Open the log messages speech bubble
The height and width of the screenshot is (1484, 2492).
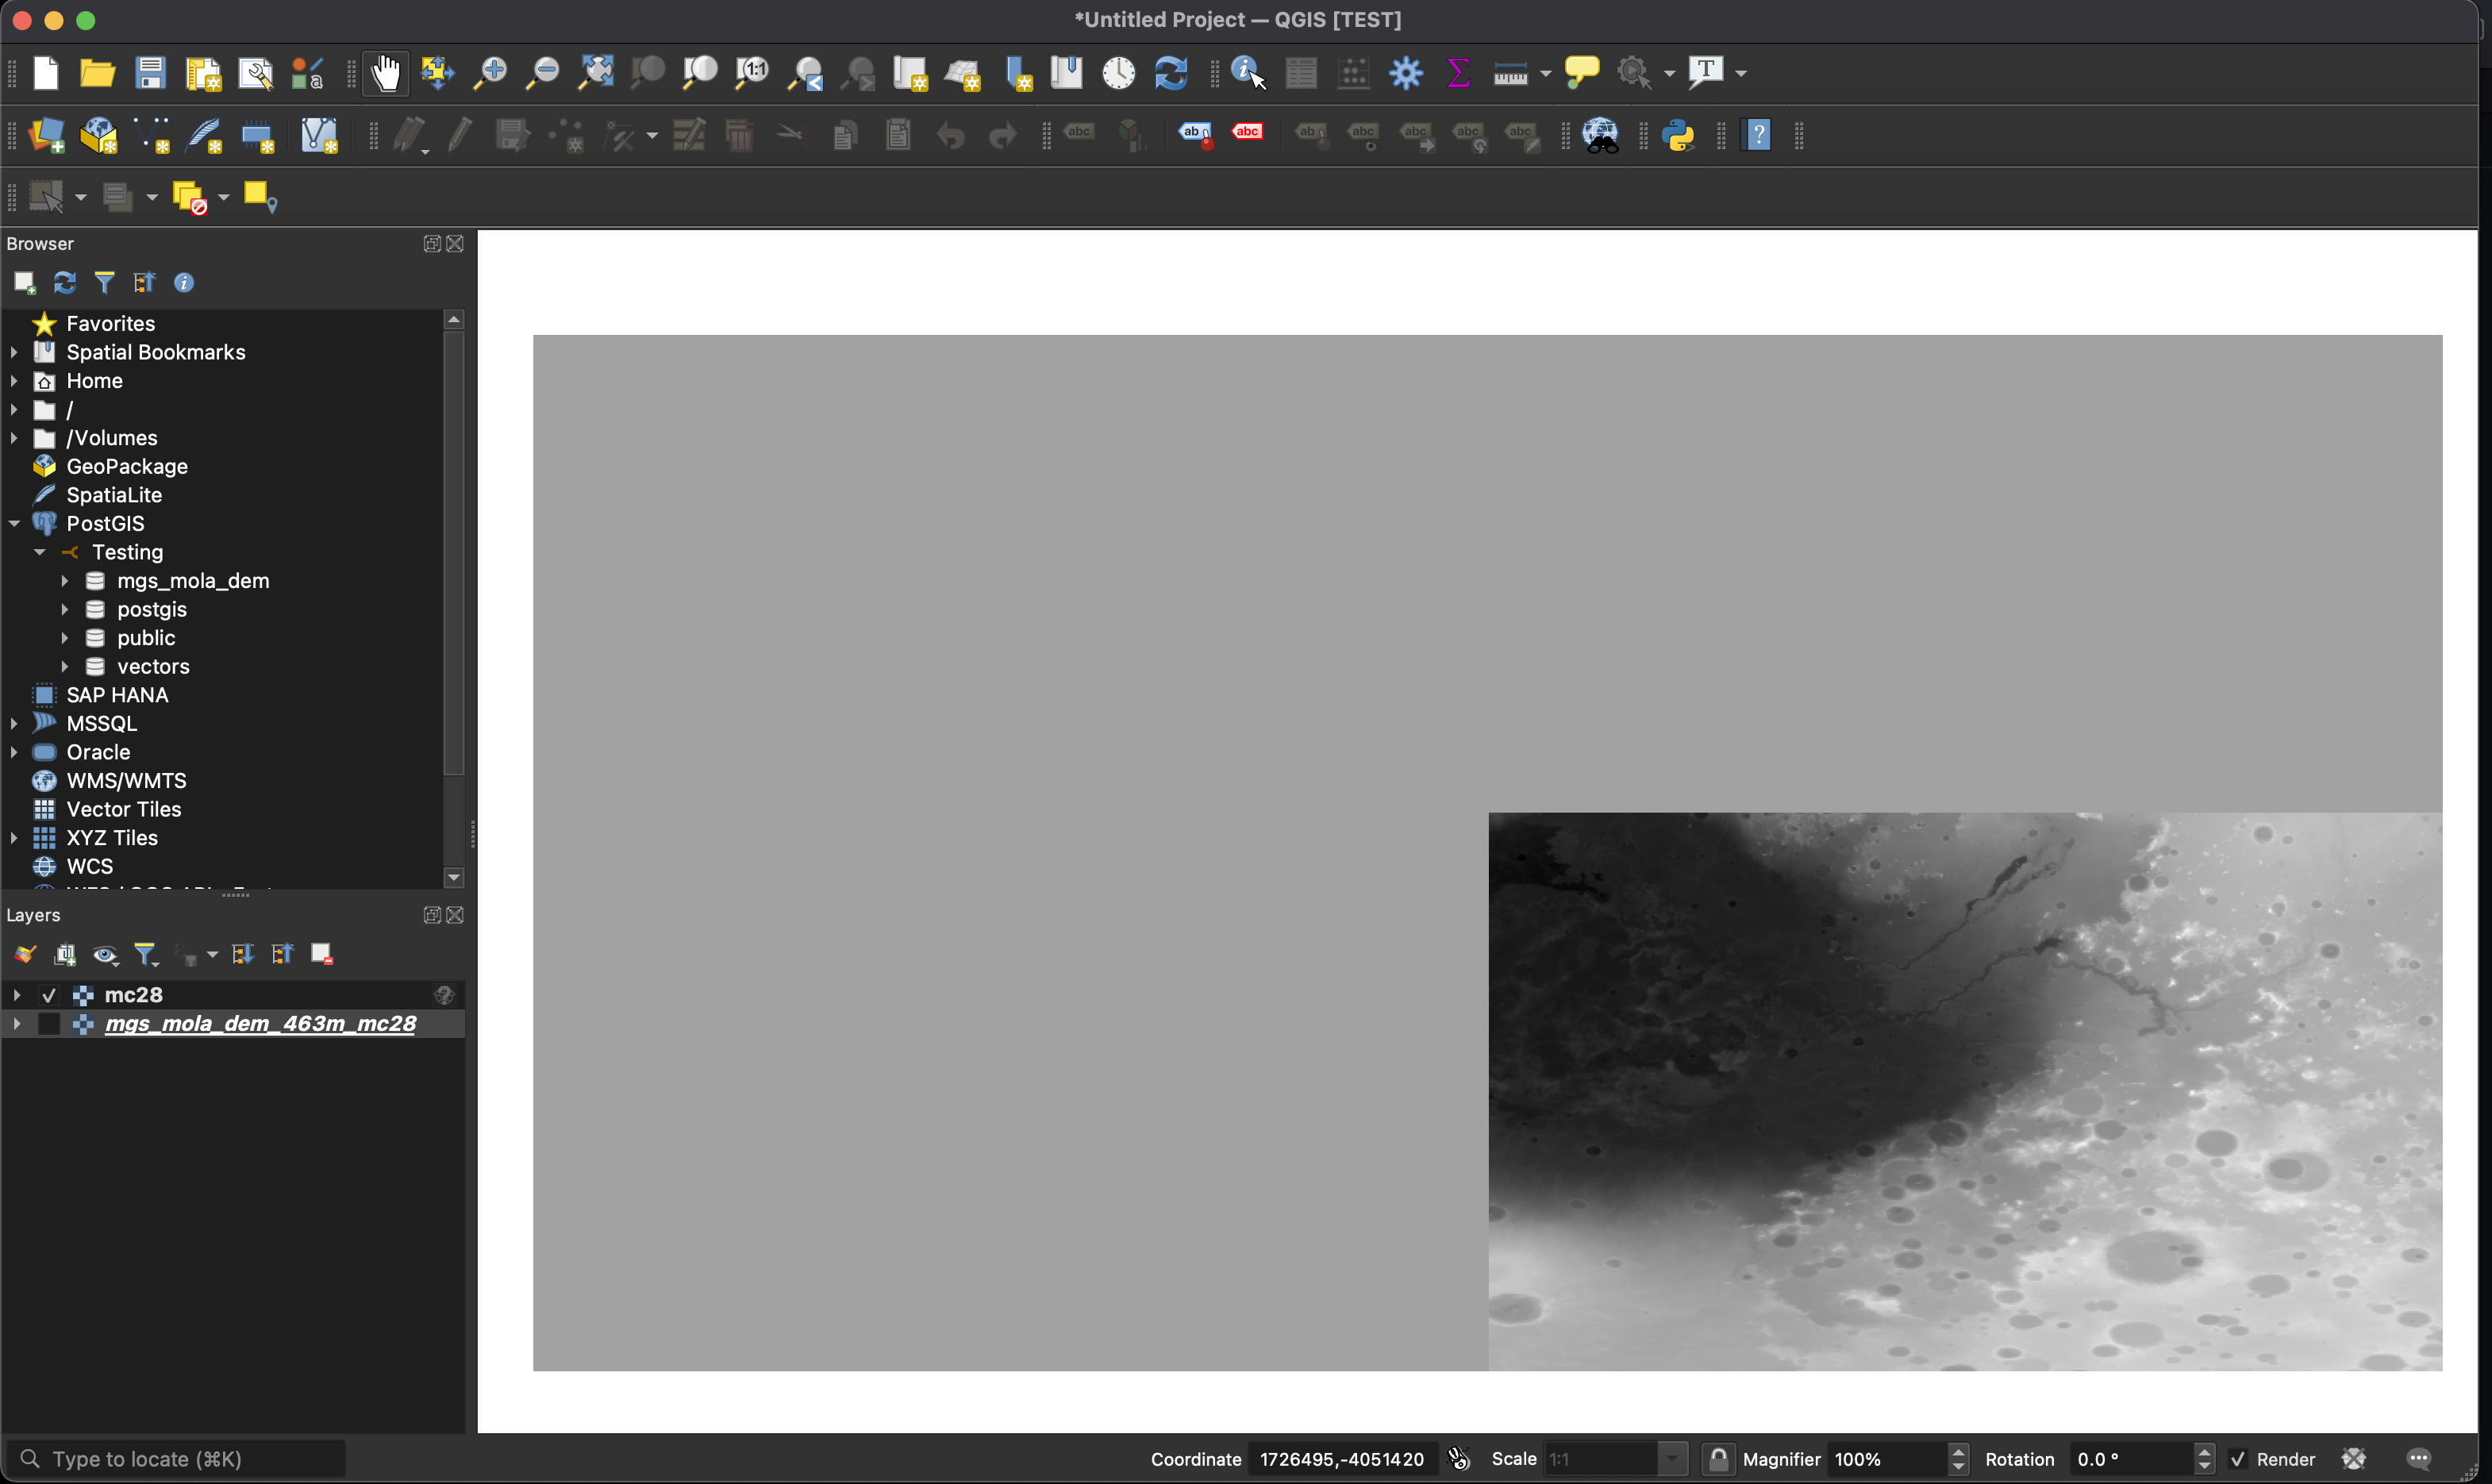[x=2420, y=1459]
